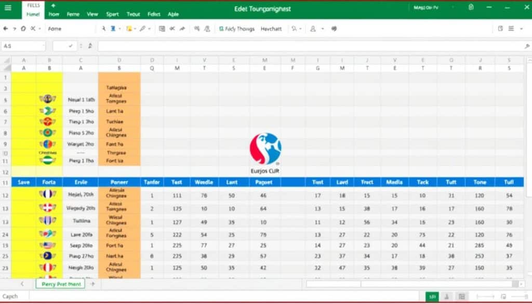Click the Foldy Thongs toolbar button
The height and width of the screenshot is (304, 532).
237,29
